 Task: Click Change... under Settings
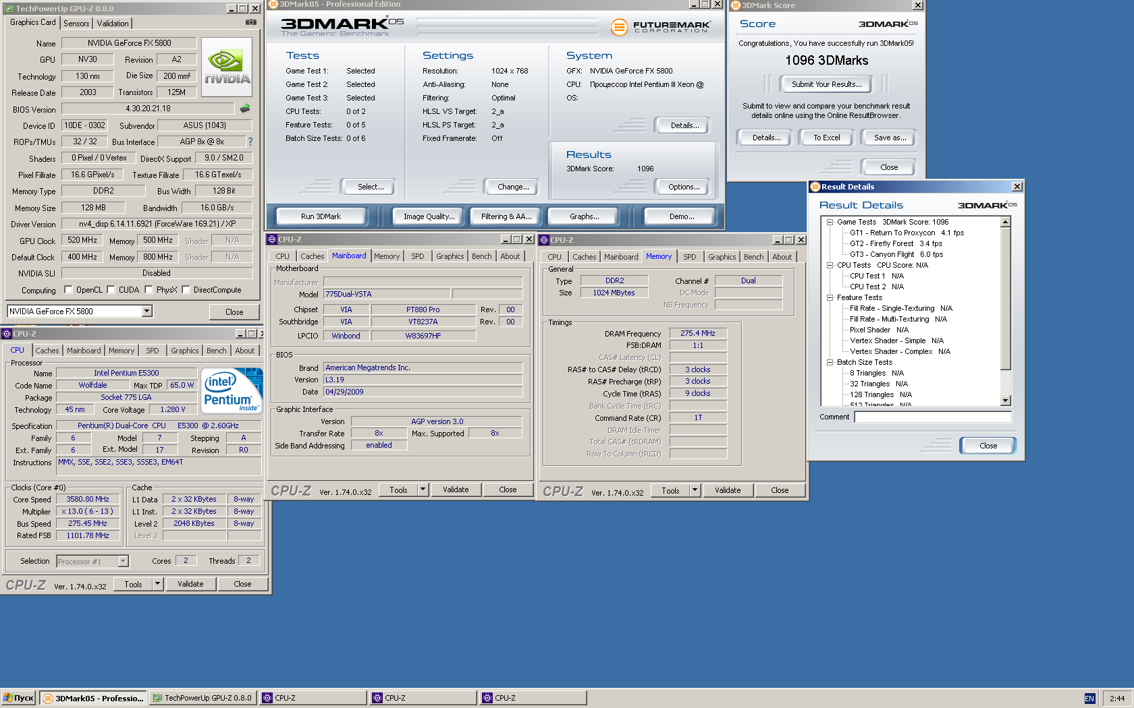(x=511, y=187)
